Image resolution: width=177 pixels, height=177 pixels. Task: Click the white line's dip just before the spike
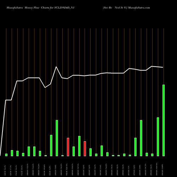[x=45, y=87]
